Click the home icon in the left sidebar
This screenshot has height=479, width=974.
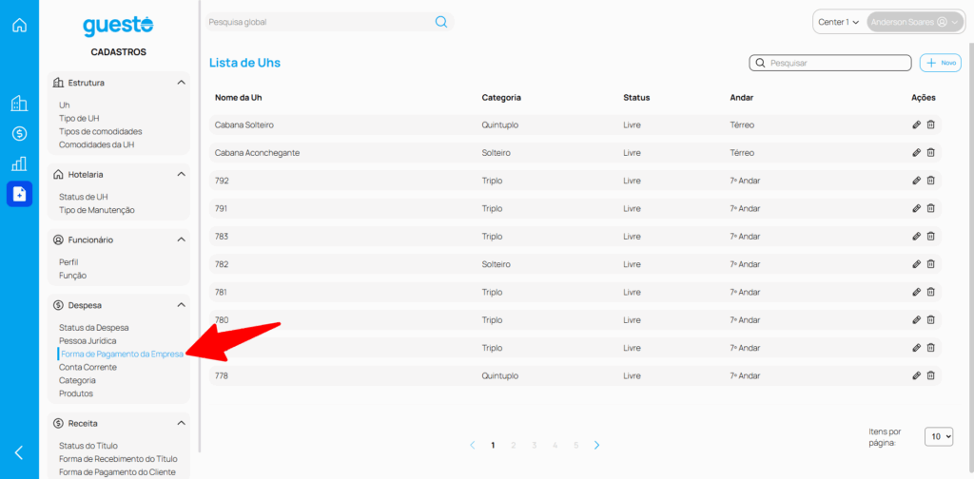pyautogui.click(x=19, y=26)
